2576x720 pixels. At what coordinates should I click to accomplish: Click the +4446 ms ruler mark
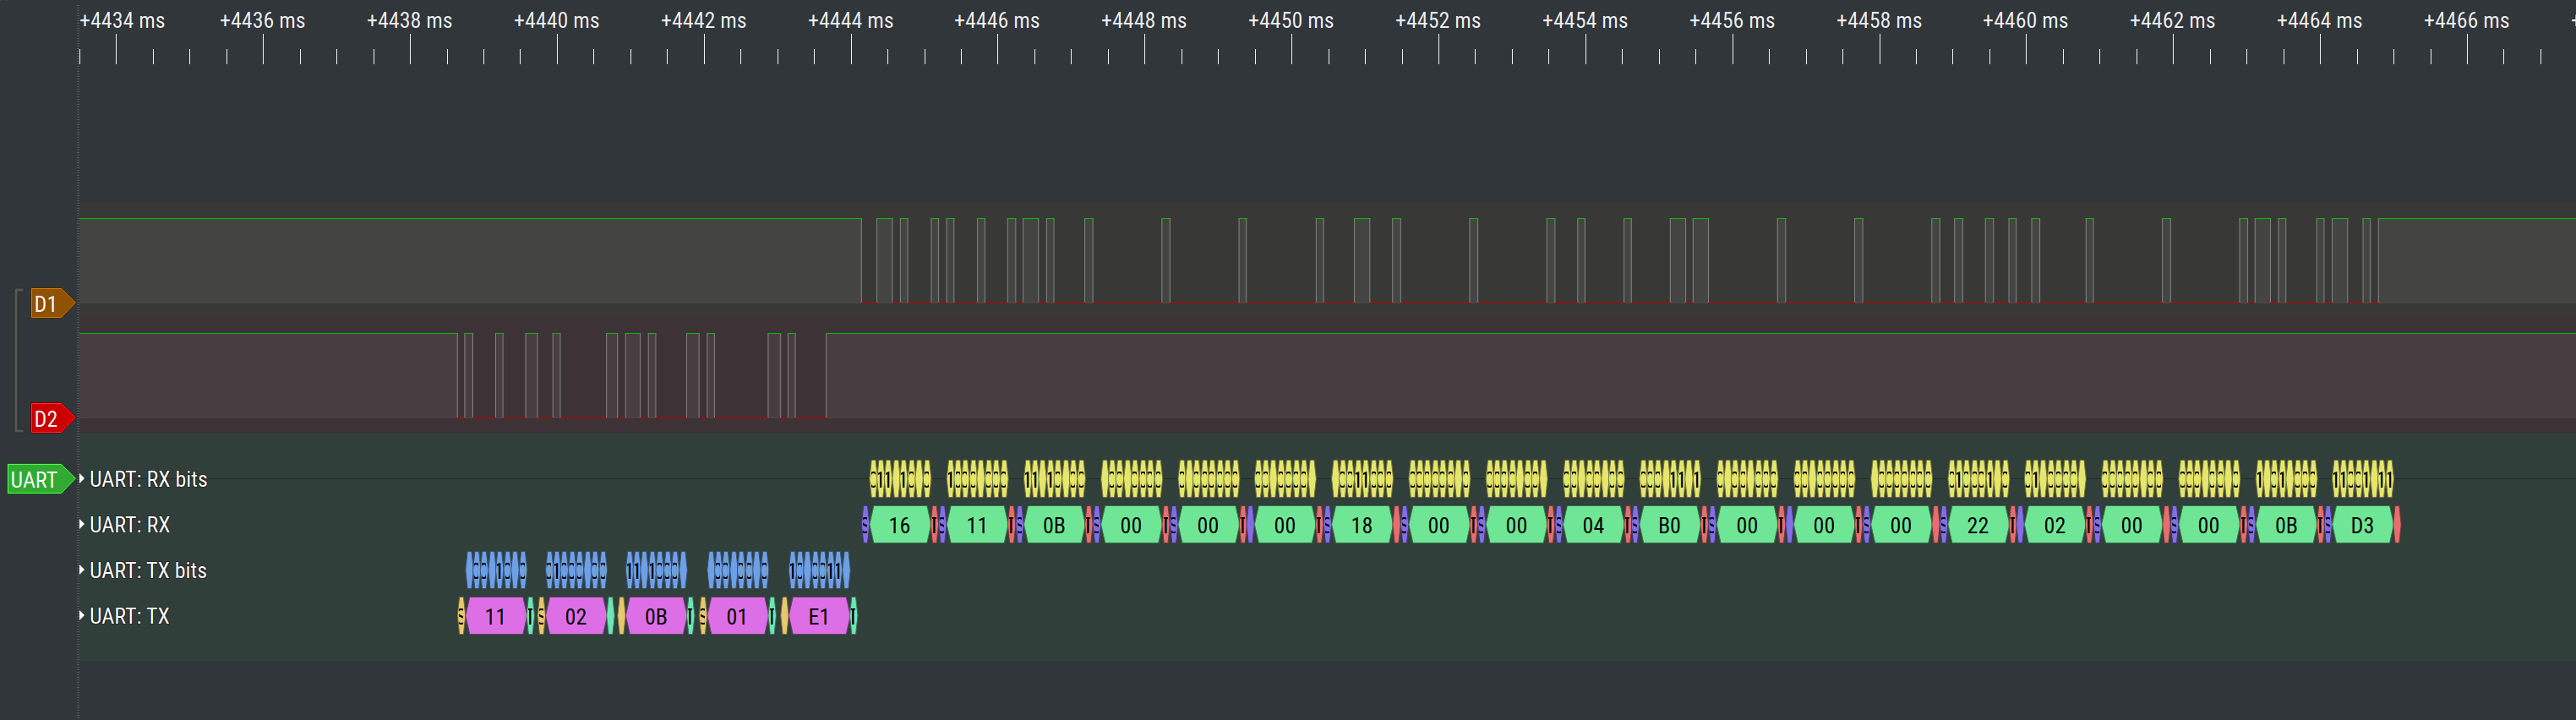tap(996, 21)
